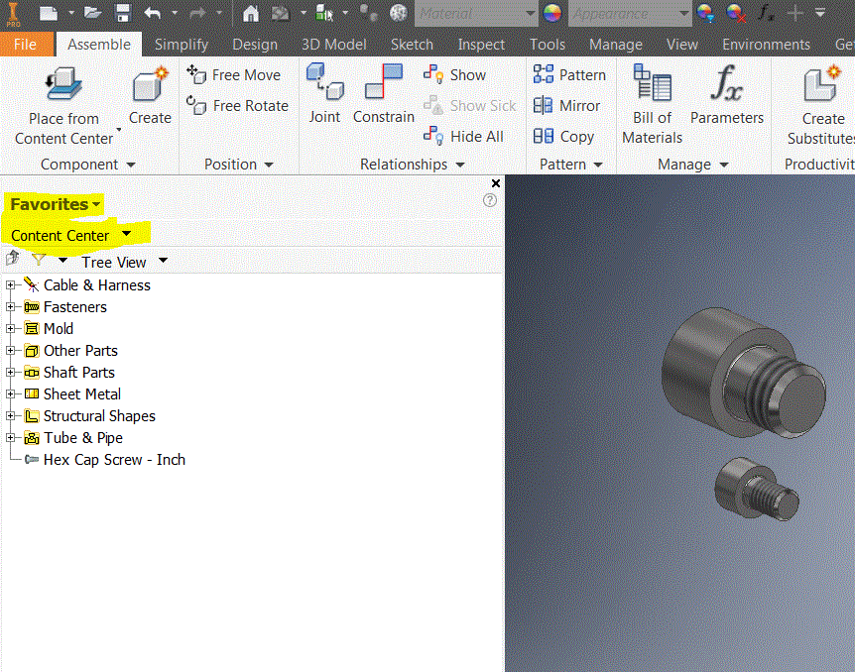Image resolution: width=855 pixels, height=672 pixels.
Task: Open the customize quick access toolbar arrow
Action: (820, 13)
